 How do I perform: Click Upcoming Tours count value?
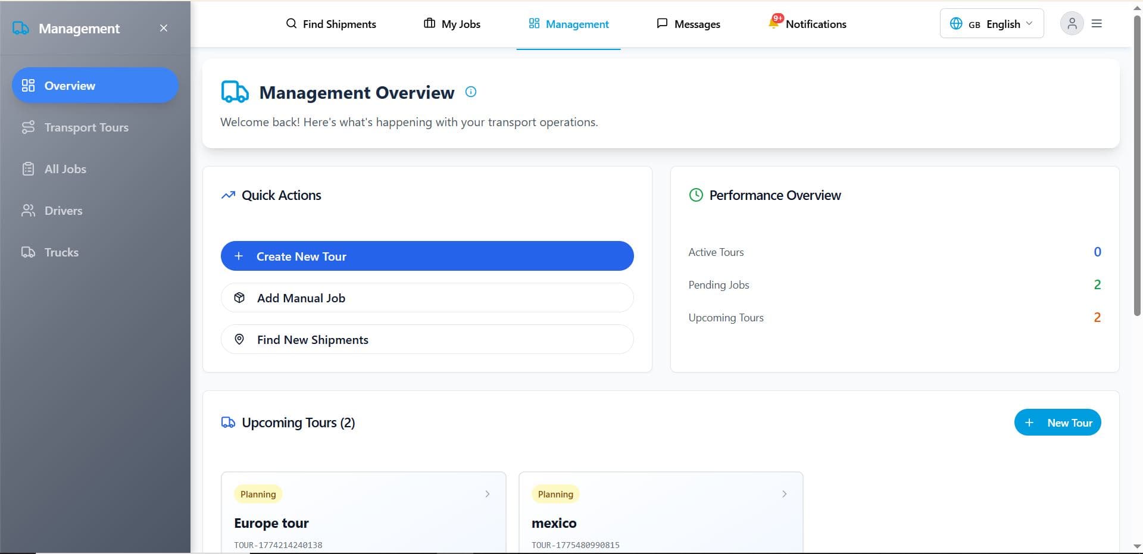click(1097, 317)
